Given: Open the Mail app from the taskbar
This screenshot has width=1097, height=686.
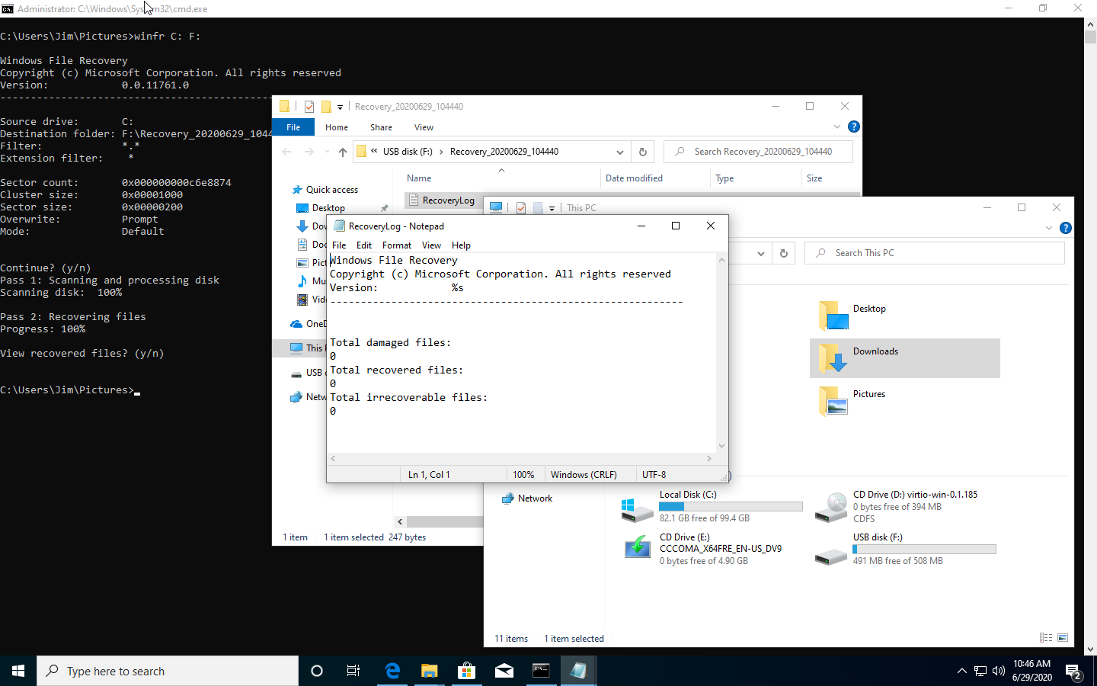Looking at the screenshot, I should 504,671.
